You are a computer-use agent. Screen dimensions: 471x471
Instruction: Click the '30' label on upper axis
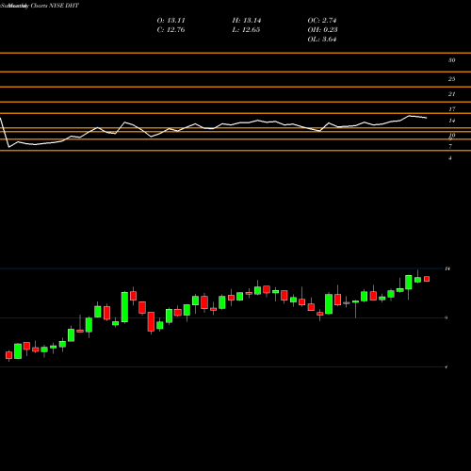(451, 60)
